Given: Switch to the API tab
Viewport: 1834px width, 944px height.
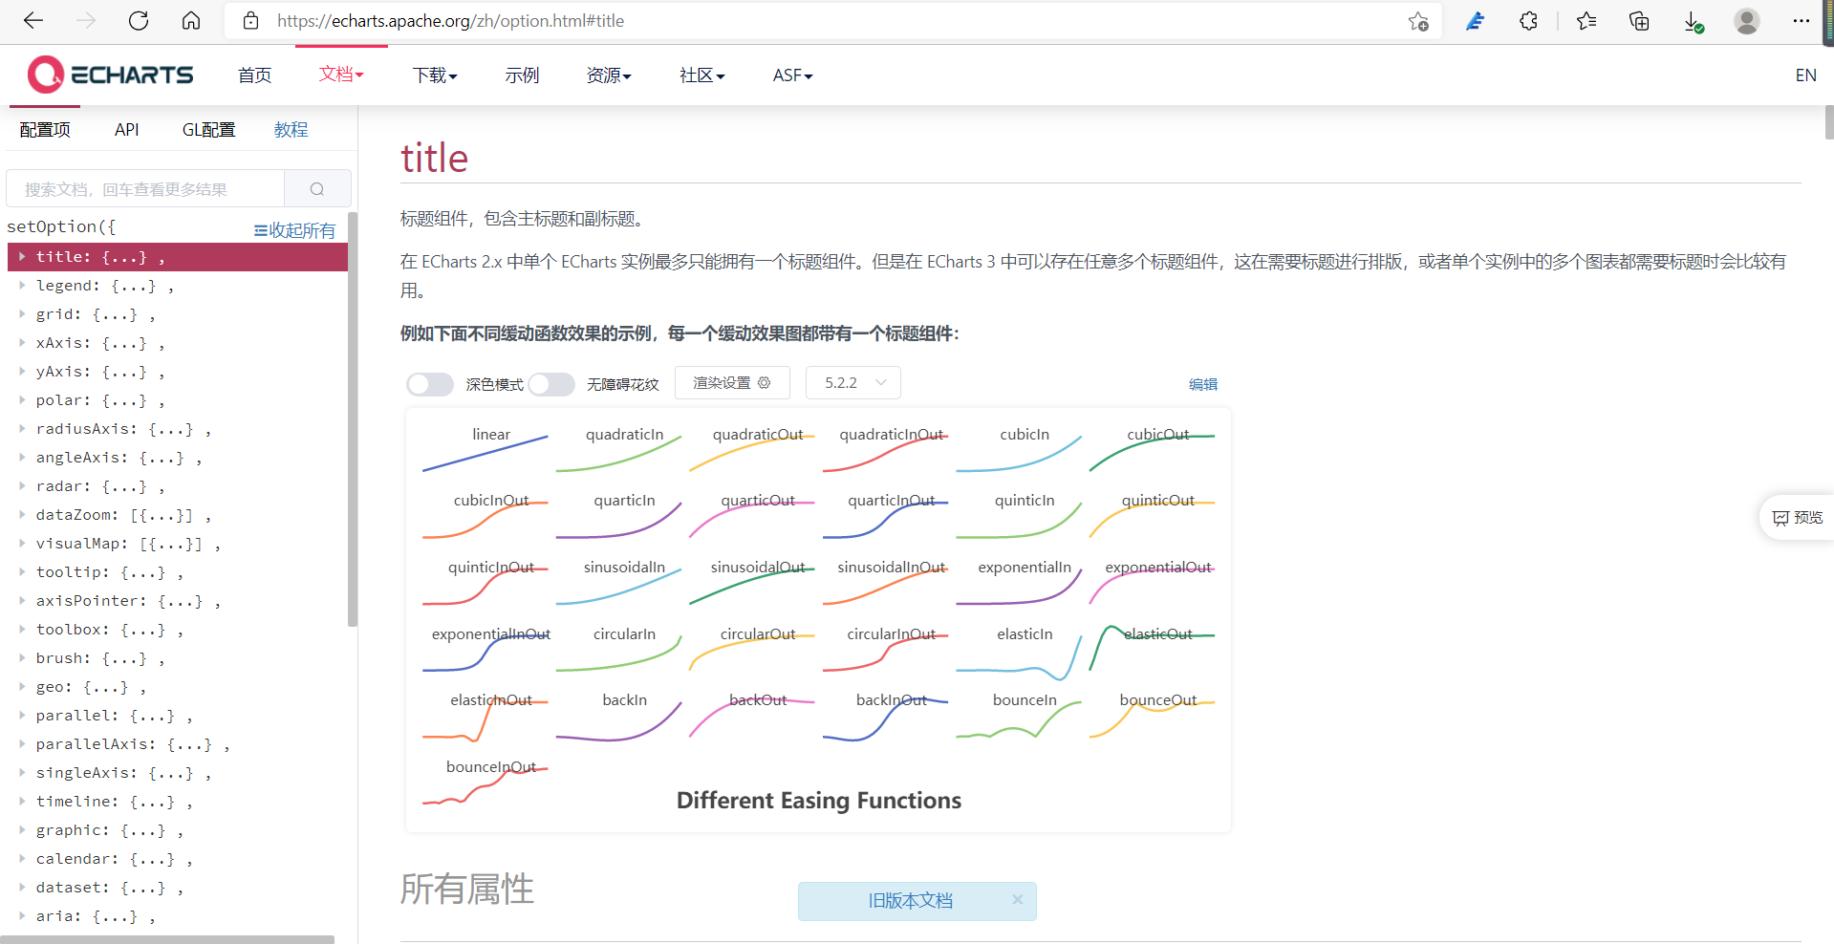Looking at the screenshot, I should click(126, 129).
